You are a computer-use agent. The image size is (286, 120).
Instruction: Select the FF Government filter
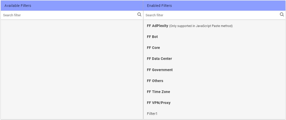pyautogui.click(x=160, y=70)
